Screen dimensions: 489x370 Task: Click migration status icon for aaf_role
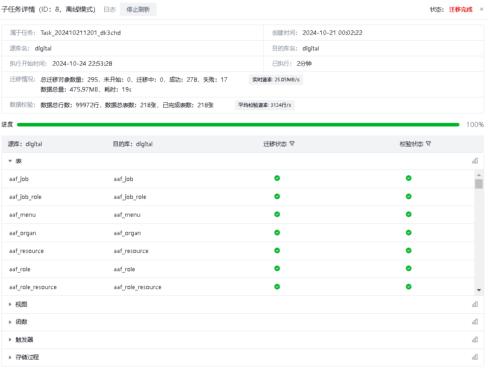click(277, 269)
